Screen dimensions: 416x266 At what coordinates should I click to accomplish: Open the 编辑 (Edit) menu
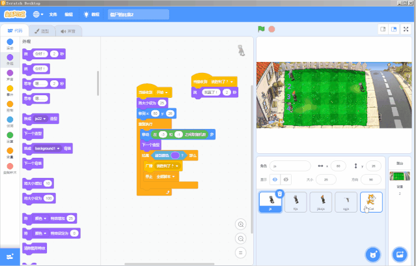69,14
